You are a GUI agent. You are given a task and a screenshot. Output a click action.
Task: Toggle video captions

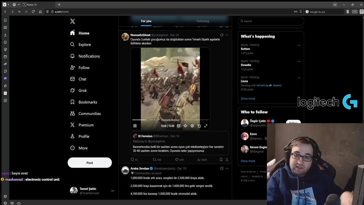[179, 126]
